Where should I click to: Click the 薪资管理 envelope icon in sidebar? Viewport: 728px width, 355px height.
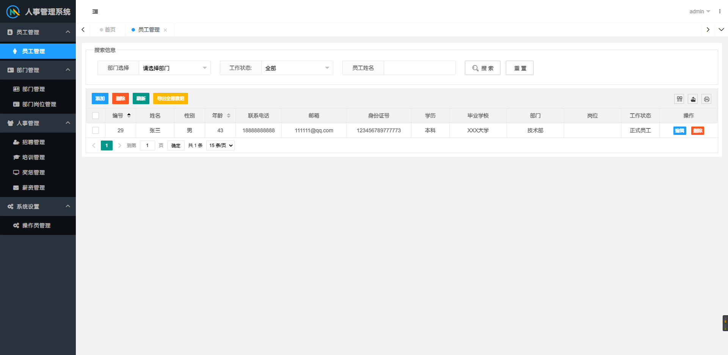(16, 188)
